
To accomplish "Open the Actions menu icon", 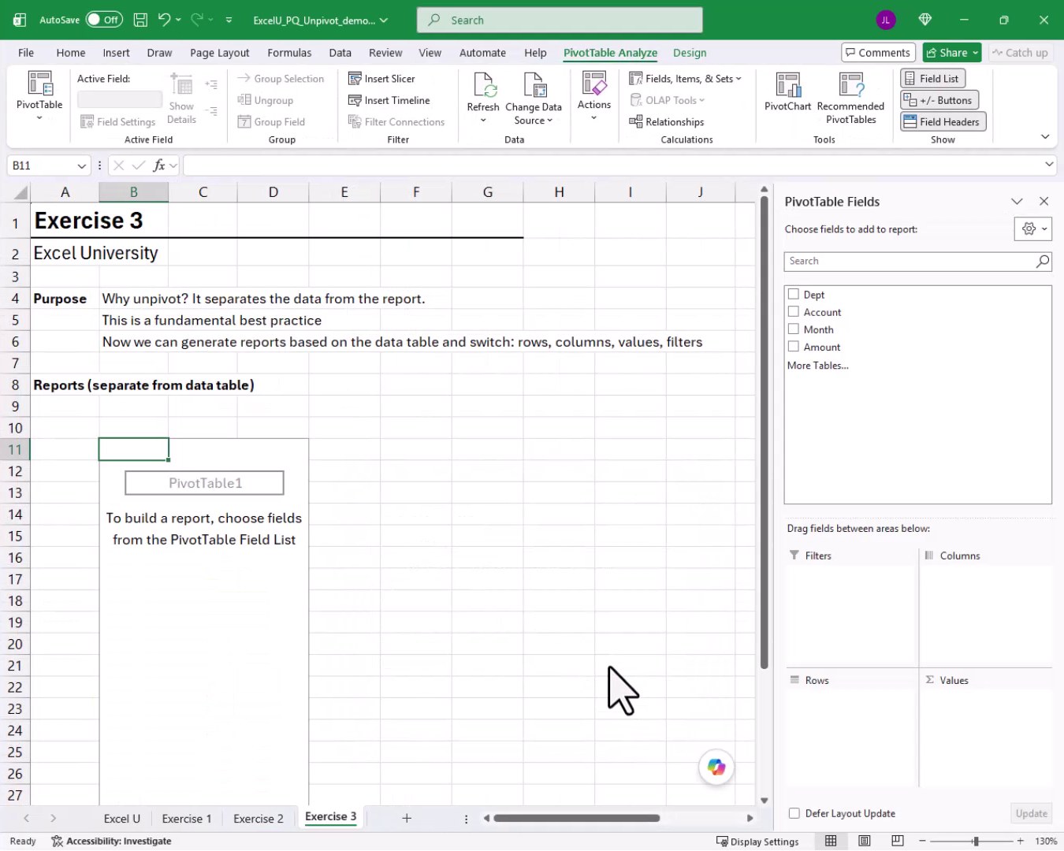I will point(594,83).
